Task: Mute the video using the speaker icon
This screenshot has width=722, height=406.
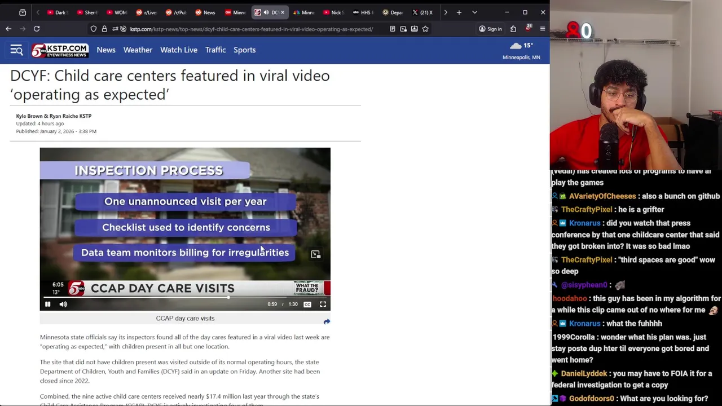Action: point(63,304)
